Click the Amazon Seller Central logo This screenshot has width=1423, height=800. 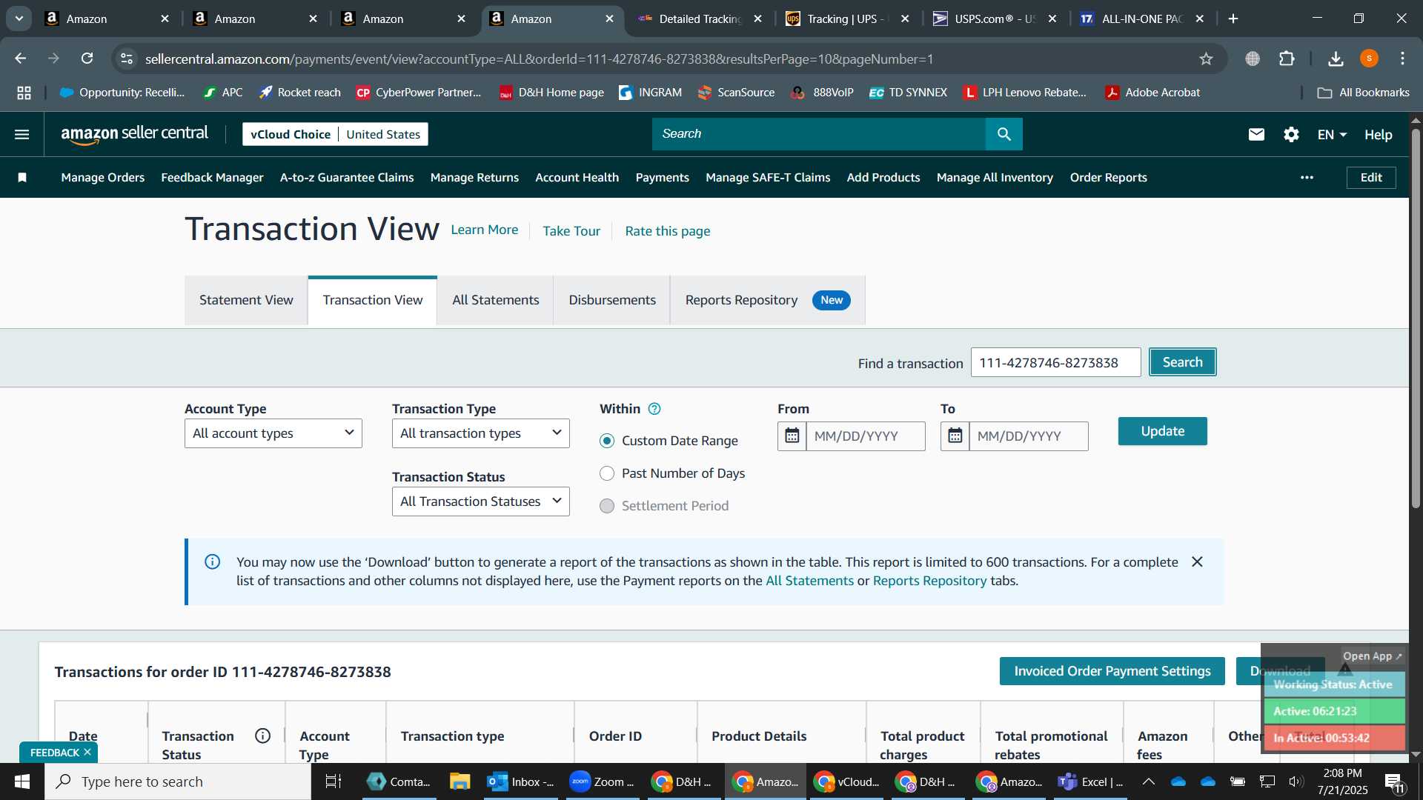134,134
